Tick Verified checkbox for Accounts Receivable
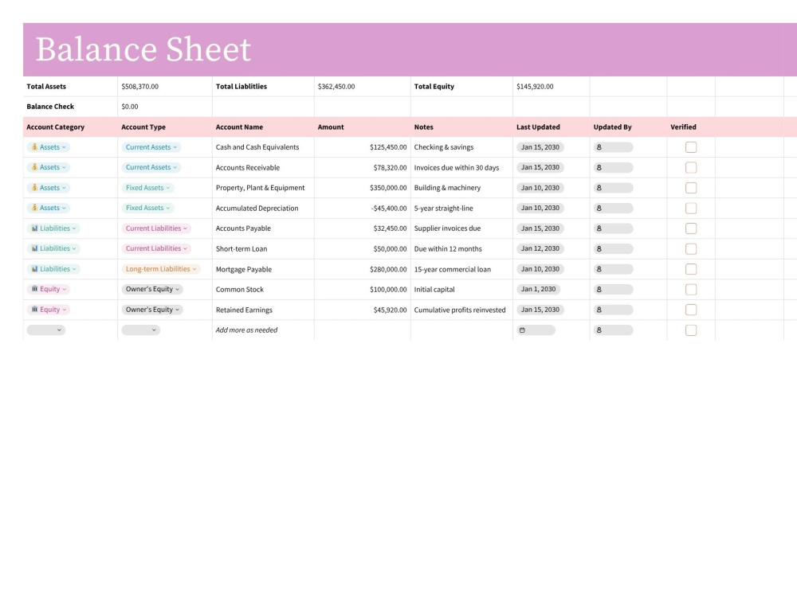Viewport: 797px width, 597px height. click(691, 167)
